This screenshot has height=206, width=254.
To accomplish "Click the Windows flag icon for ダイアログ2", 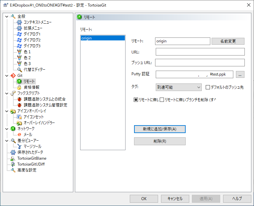I will [19, 40].
